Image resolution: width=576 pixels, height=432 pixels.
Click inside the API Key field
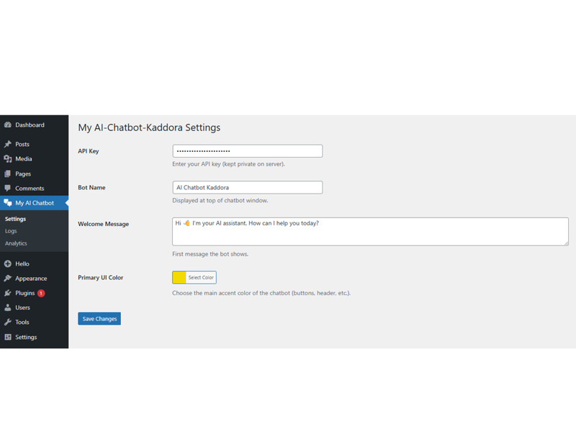247,150
